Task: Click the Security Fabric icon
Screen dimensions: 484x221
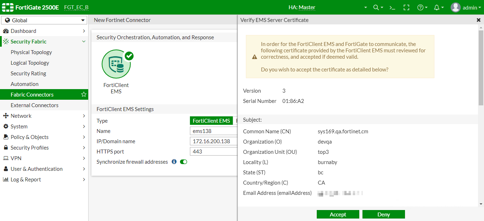Action: (x=6, y=42)
